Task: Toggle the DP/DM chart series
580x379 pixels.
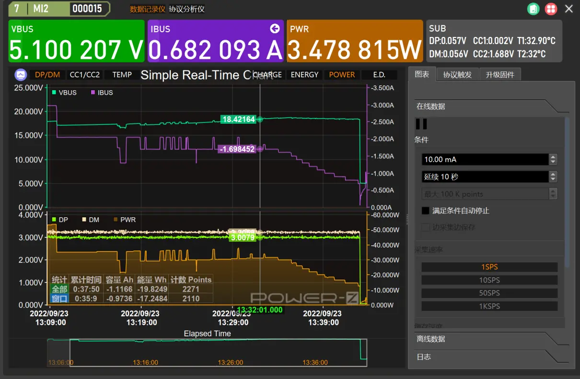Action: [x=47, y=75]
